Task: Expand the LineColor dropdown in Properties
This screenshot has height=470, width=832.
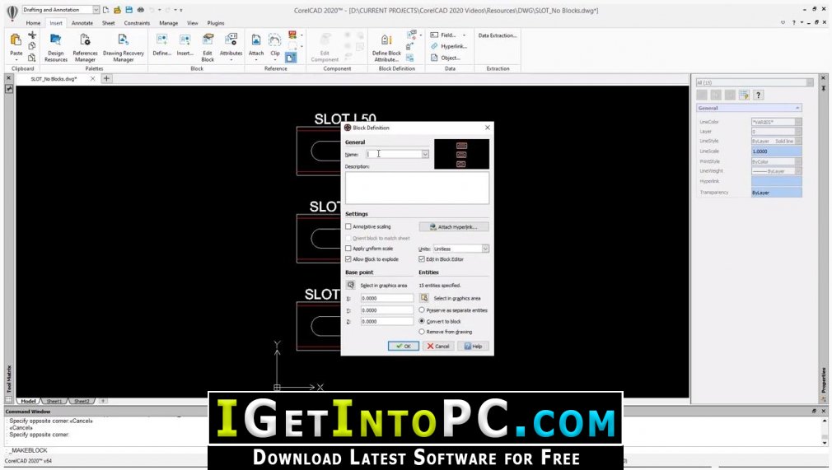Action: point(798,122)
